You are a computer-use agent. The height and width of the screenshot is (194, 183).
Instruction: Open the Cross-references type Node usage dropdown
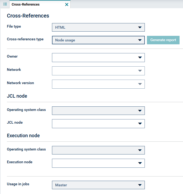(x=98, y=40)
